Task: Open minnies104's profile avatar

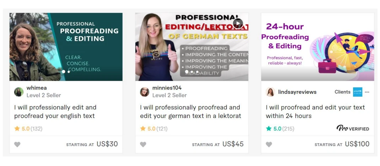Action: click(x=144, y=92)
